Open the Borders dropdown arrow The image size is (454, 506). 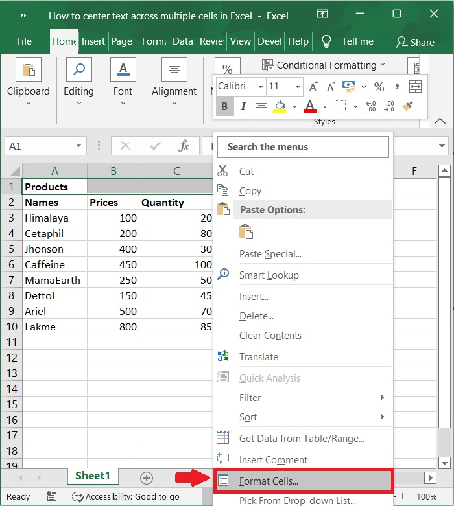point(355,106)
